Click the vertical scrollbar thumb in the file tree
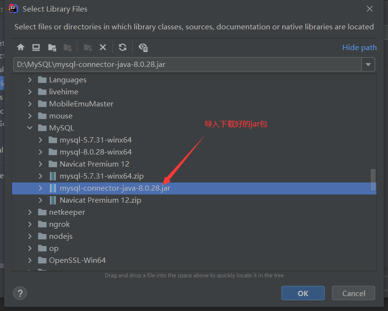The image size is (388, 311). 373,180
